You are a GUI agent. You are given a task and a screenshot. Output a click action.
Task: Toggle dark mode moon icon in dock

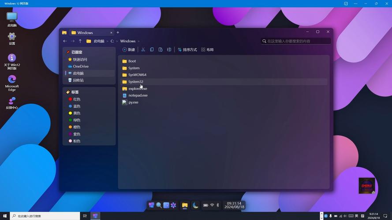195,205
